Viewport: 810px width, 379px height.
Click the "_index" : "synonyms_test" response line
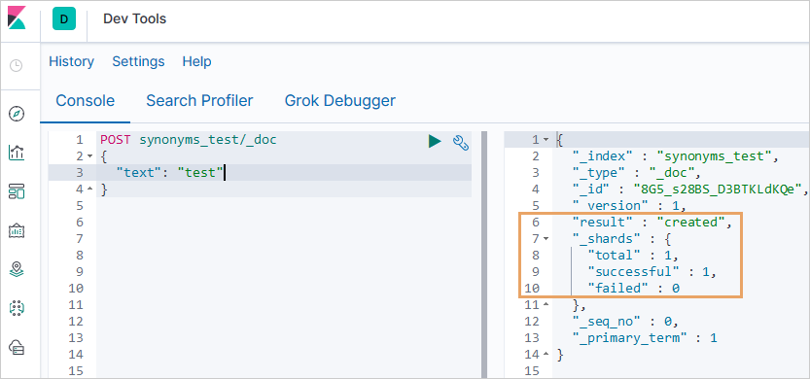pos(675,155)
